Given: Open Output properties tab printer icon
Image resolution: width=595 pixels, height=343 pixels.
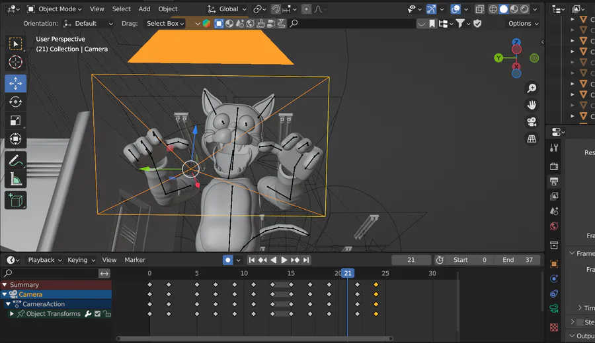Looking at the screenshot, I should click(x=554, y=181).
